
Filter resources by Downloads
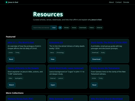83,28
